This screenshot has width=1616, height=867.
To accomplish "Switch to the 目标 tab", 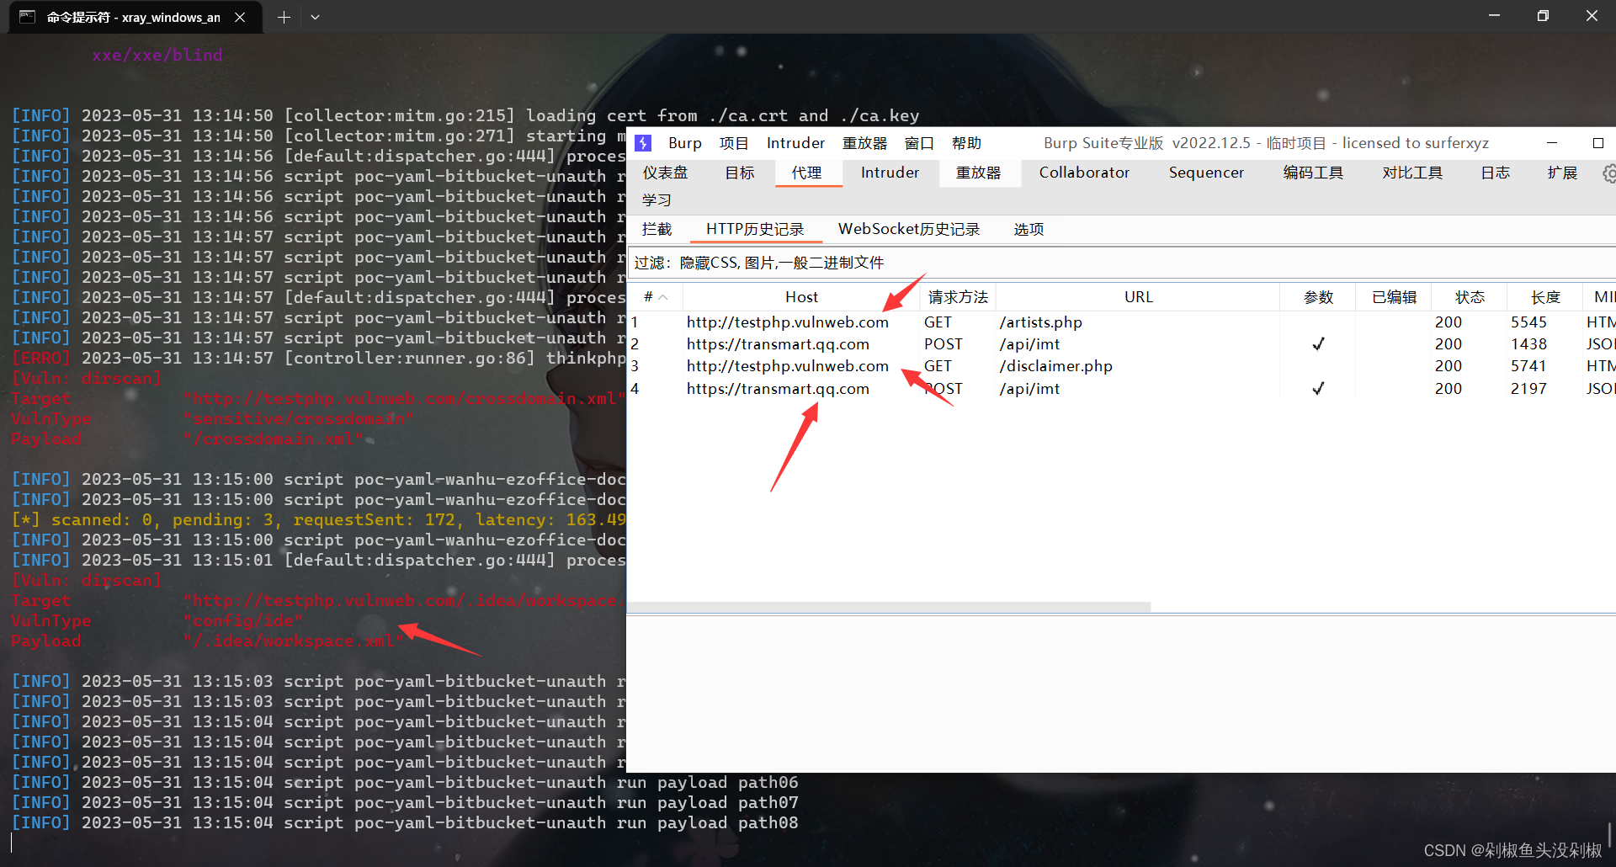I will pyautogui.click(x=740, y=173).
